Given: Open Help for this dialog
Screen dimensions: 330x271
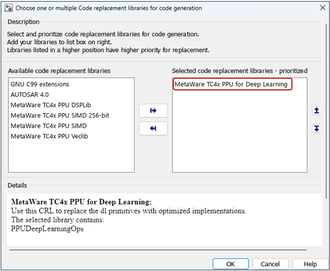Looking at the screenshot, I should coord(310,264).
